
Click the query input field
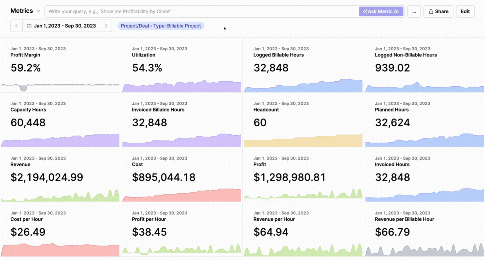199,11
